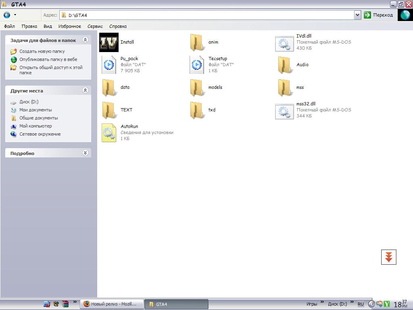Click the new folder icon in tasks

pos(13,51)
